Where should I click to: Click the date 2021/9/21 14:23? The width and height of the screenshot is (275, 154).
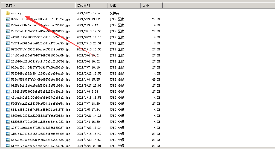(x=89, y=116)
